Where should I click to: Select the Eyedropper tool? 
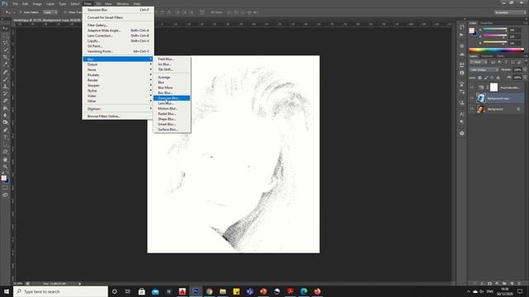point(5,64)
